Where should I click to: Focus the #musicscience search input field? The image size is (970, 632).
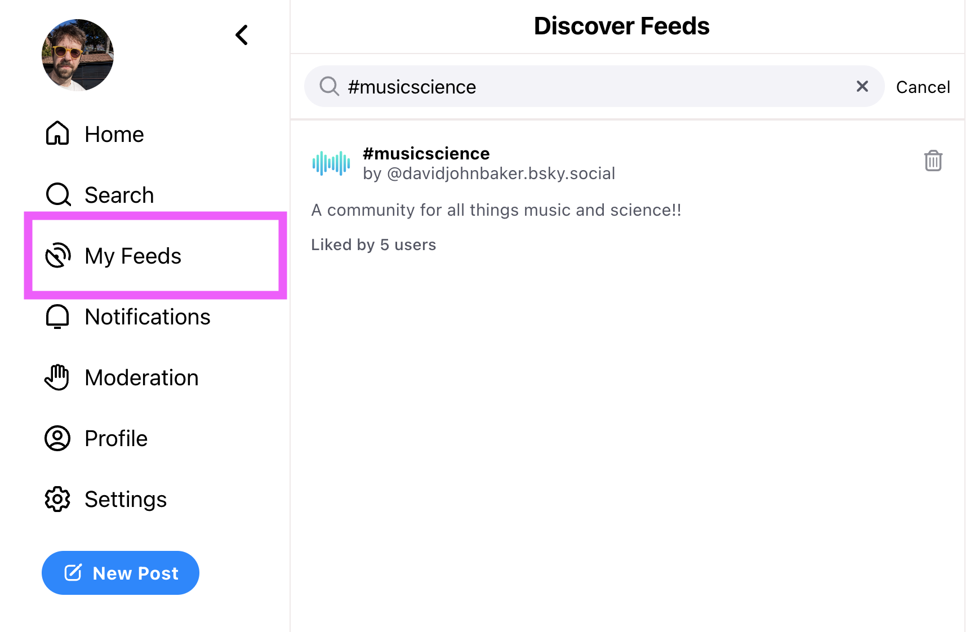click(594, 86)
